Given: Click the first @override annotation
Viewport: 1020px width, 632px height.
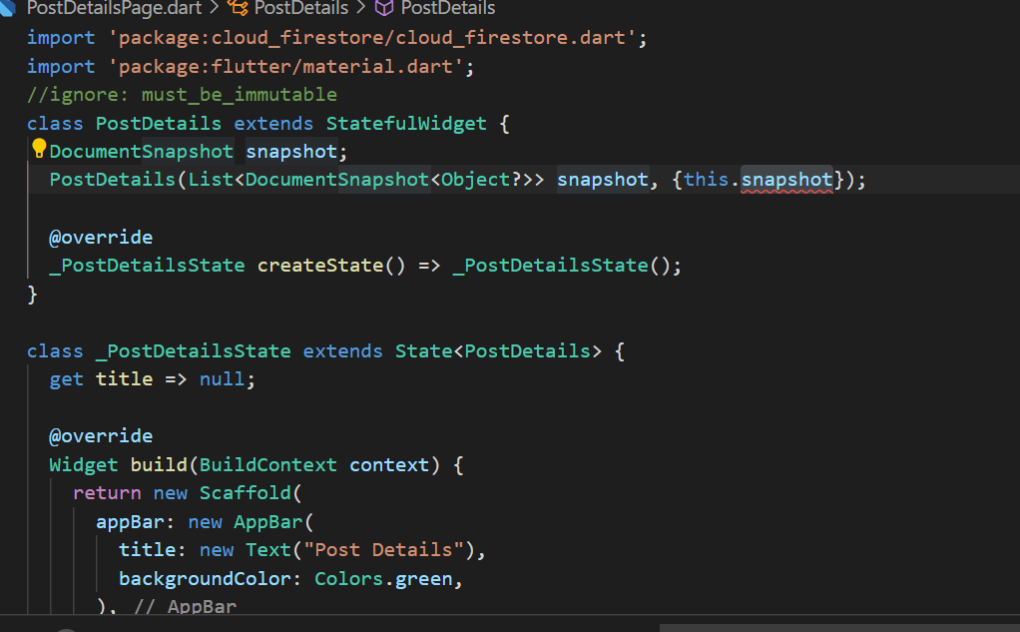Looking at the screenshot, I should [x=101, y=238].
